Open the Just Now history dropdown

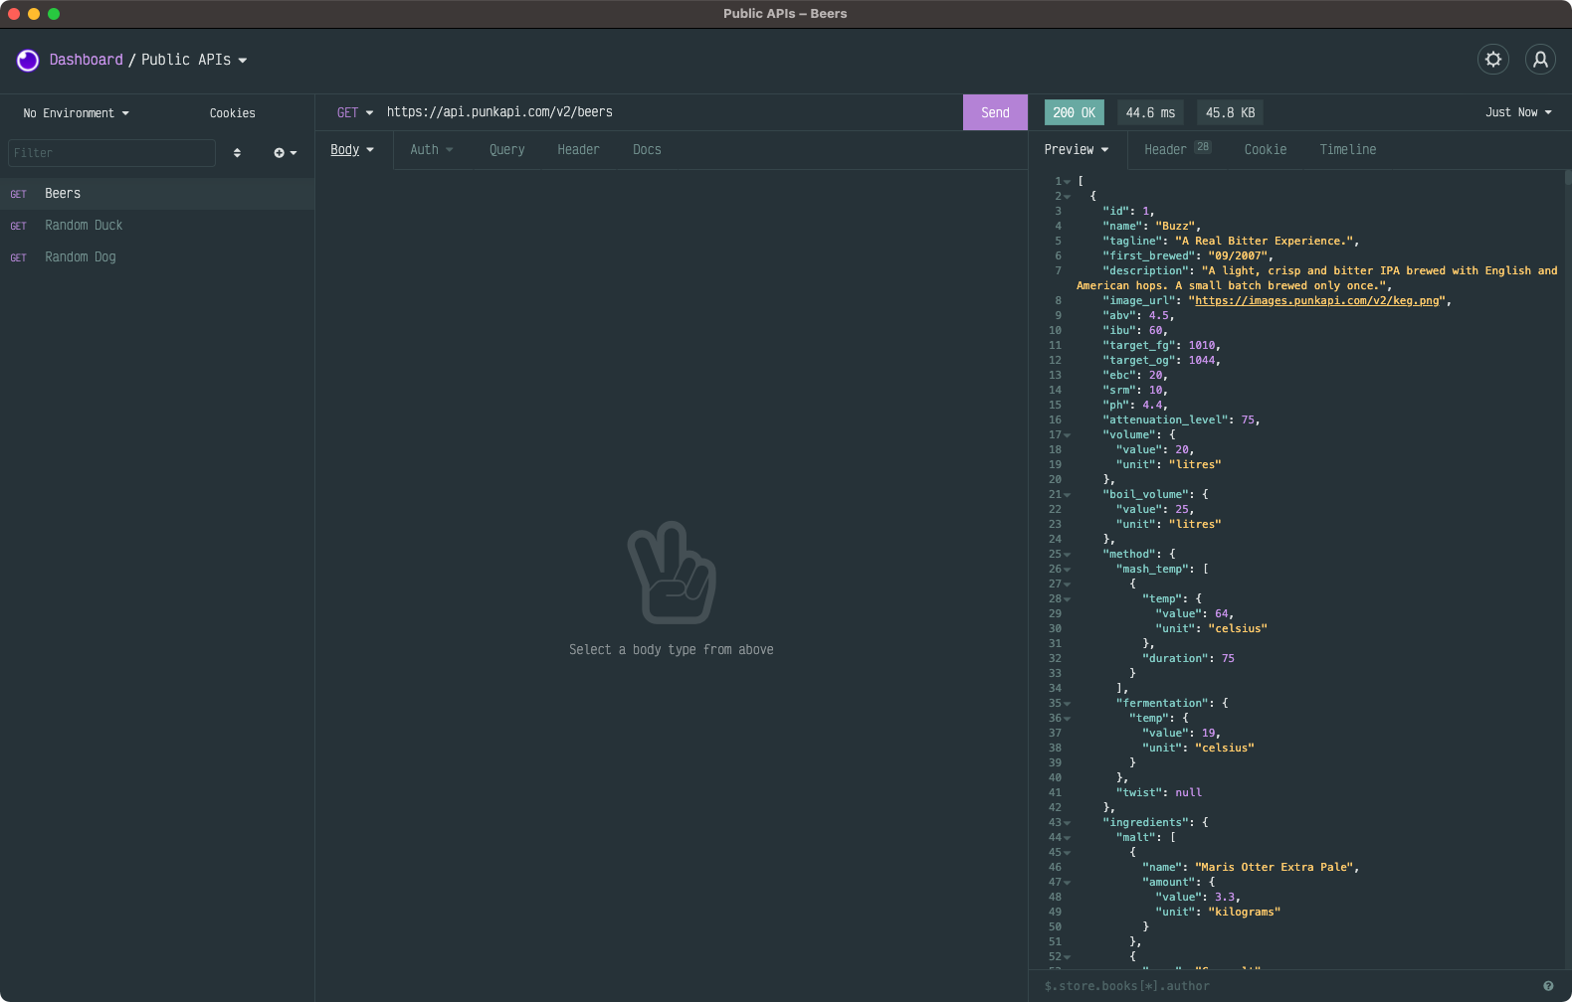click(1517, 112)
